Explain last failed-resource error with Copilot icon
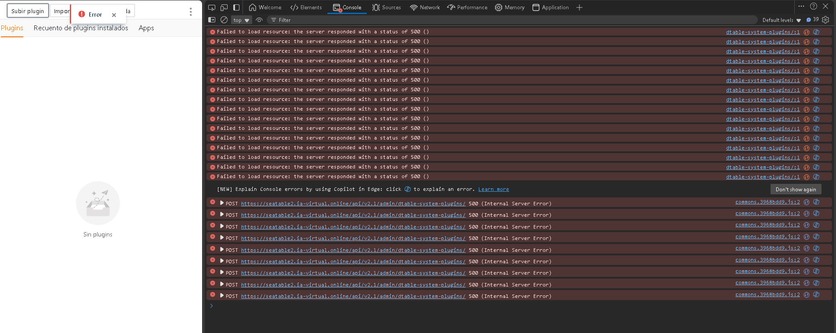Image resolution: width=836 pixels, height=333 pixels. click(816, 177)
